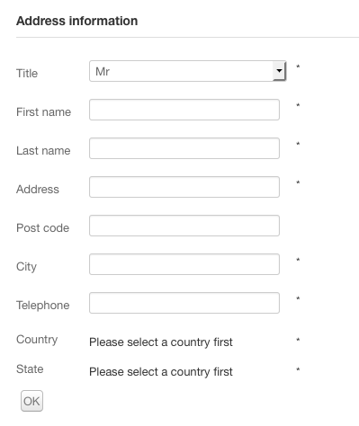Select the Telephone input field

[184, 303]
